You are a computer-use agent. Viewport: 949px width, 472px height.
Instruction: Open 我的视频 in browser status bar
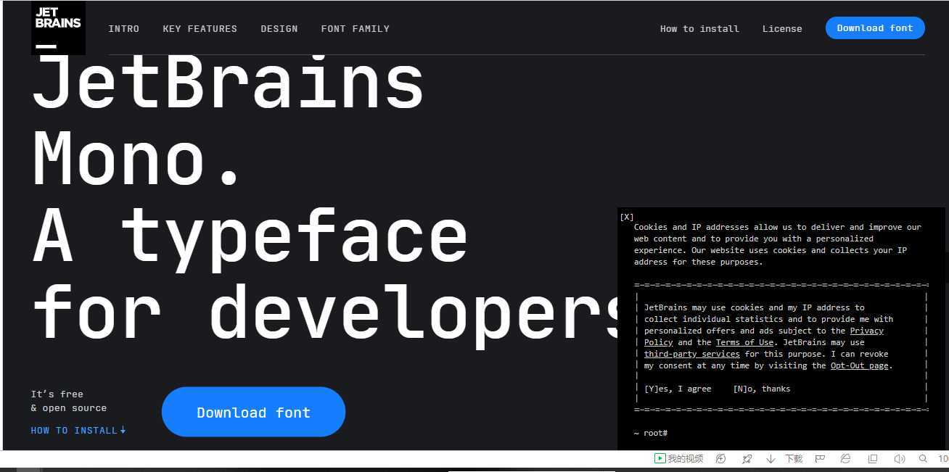pos(679,459)
